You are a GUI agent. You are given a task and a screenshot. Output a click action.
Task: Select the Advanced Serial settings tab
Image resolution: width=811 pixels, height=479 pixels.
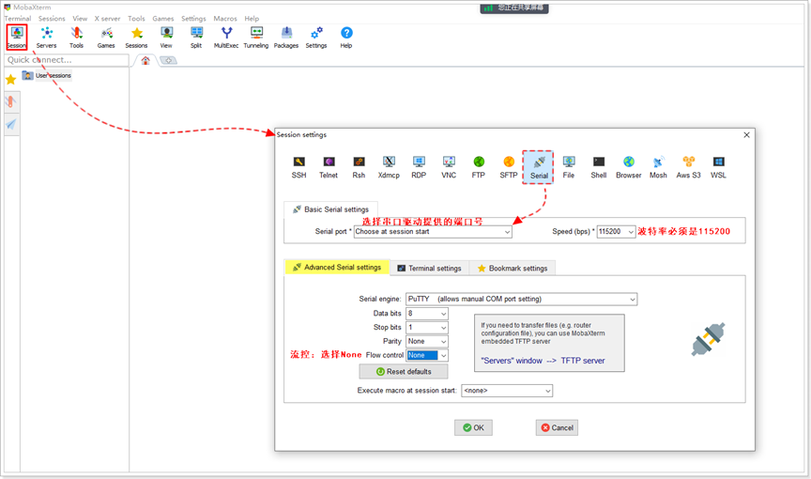coord(337,267)
